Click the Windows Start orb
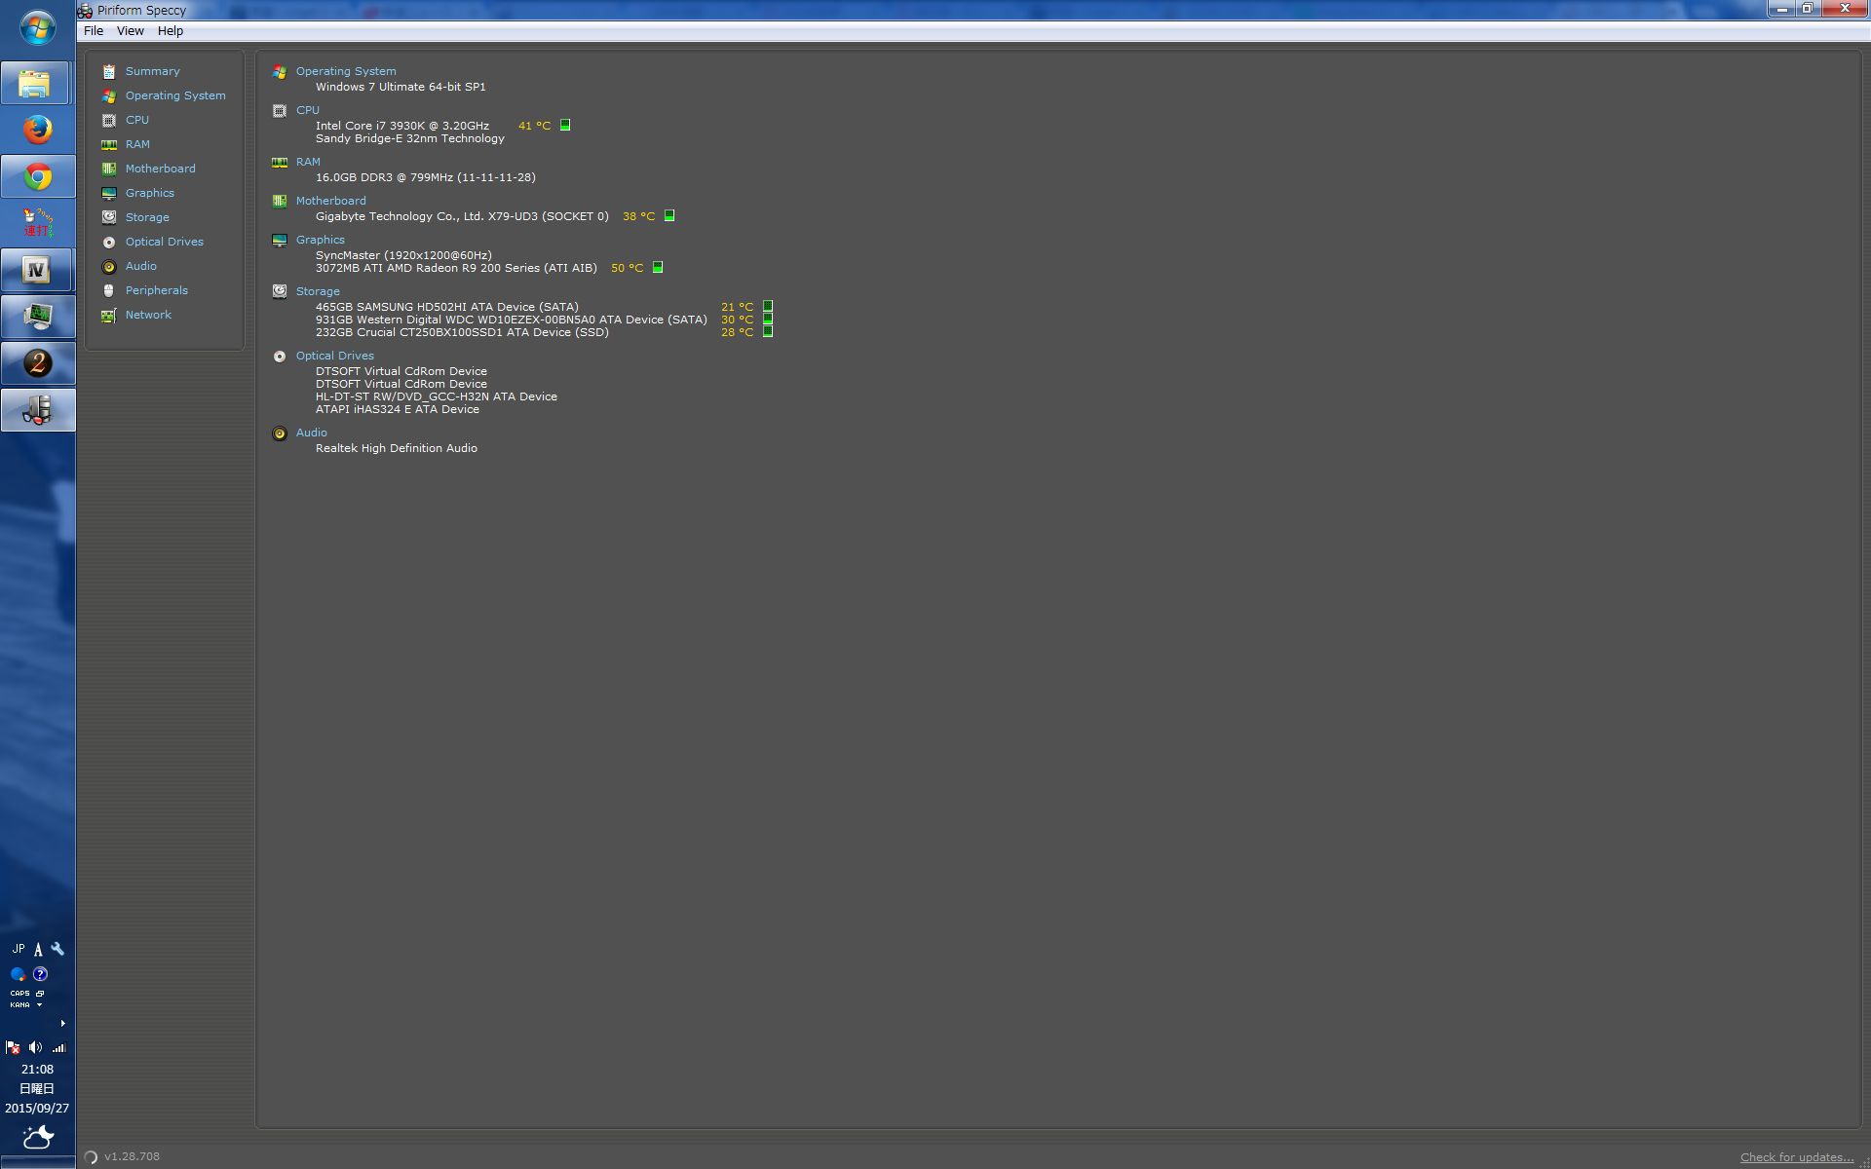 coord(37,28)
